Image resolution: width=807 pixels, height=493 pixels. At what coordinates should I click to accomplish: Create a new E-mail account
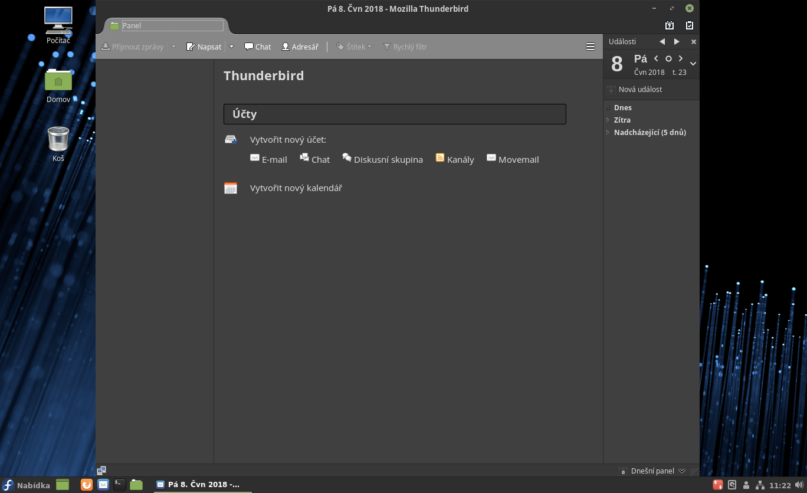pos(269,159)
